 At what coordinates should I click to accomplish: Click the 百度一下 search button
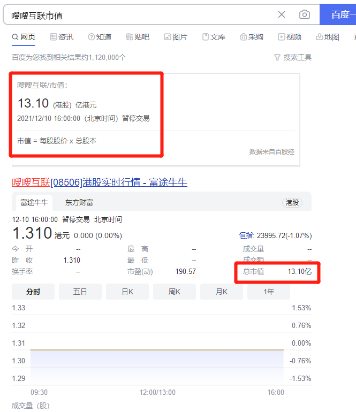[338, 14]
